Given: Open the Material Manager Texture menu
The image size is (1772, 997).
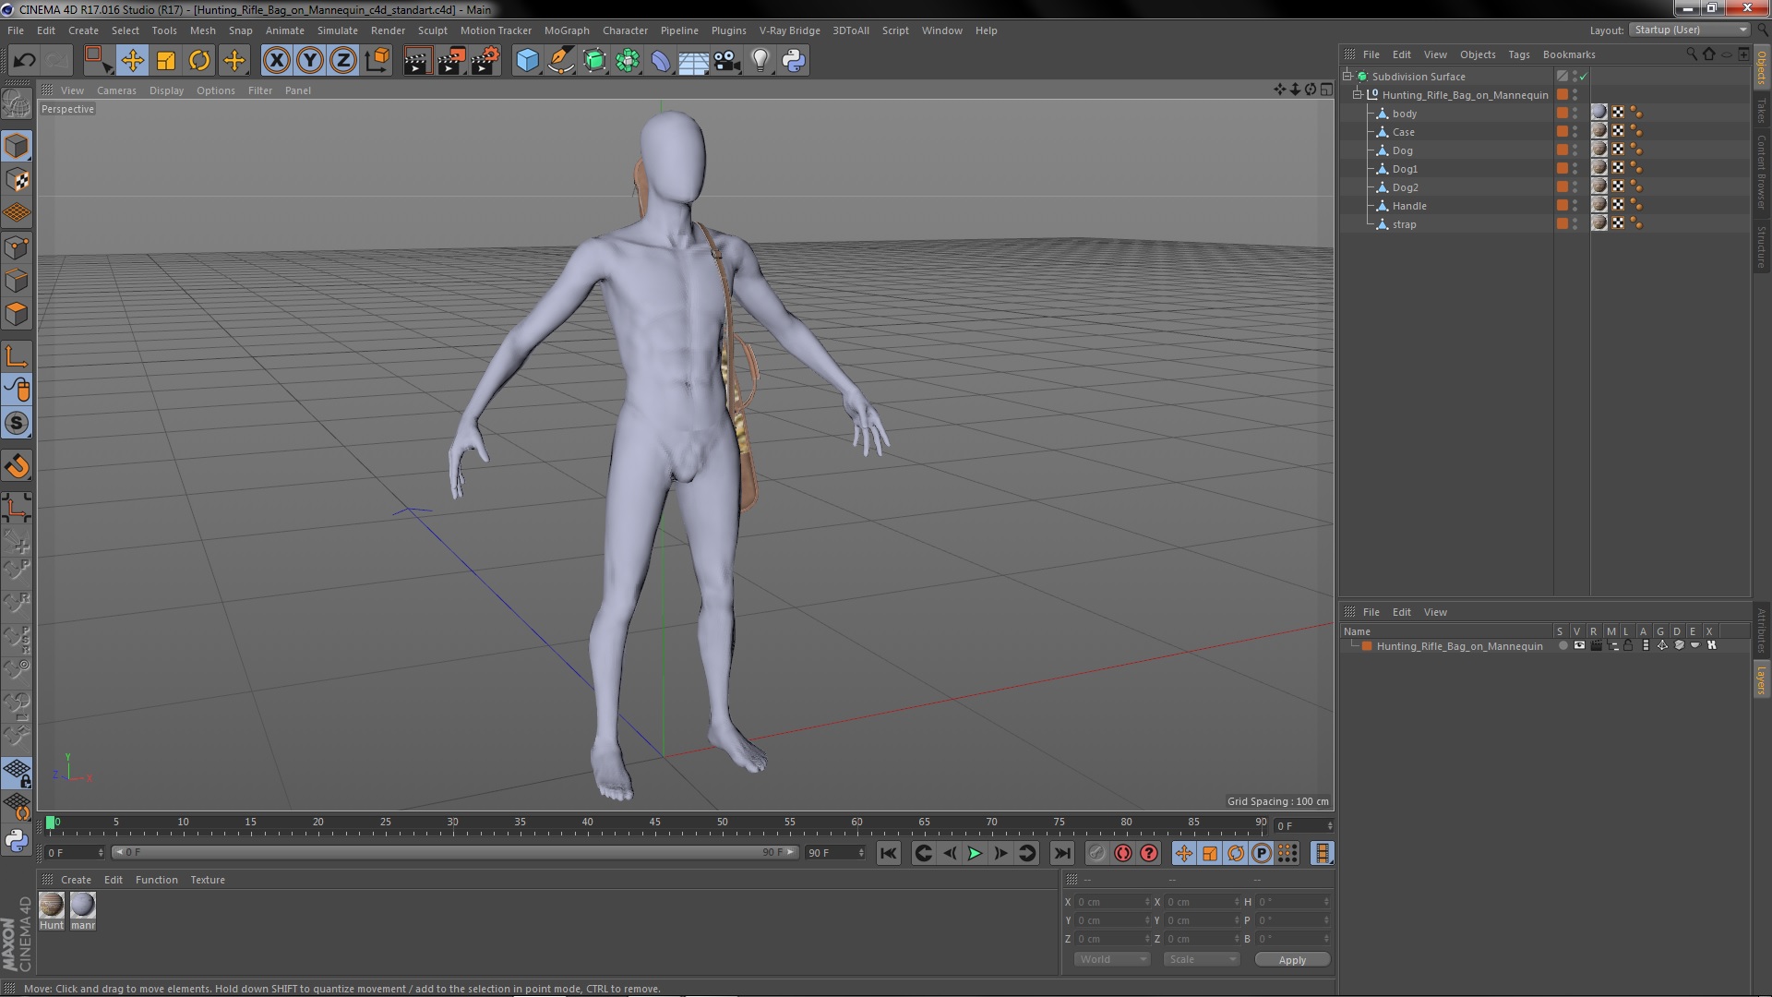Looking at the screenshot, I should pyautogui.click(x=208, y=880).
